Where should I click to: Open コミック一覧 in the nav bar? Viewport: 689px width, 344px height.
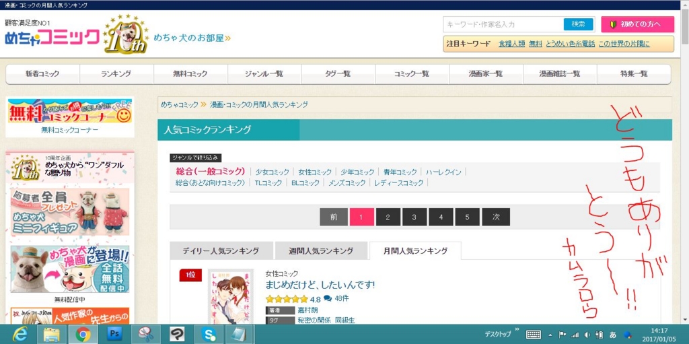pos(412,74)
